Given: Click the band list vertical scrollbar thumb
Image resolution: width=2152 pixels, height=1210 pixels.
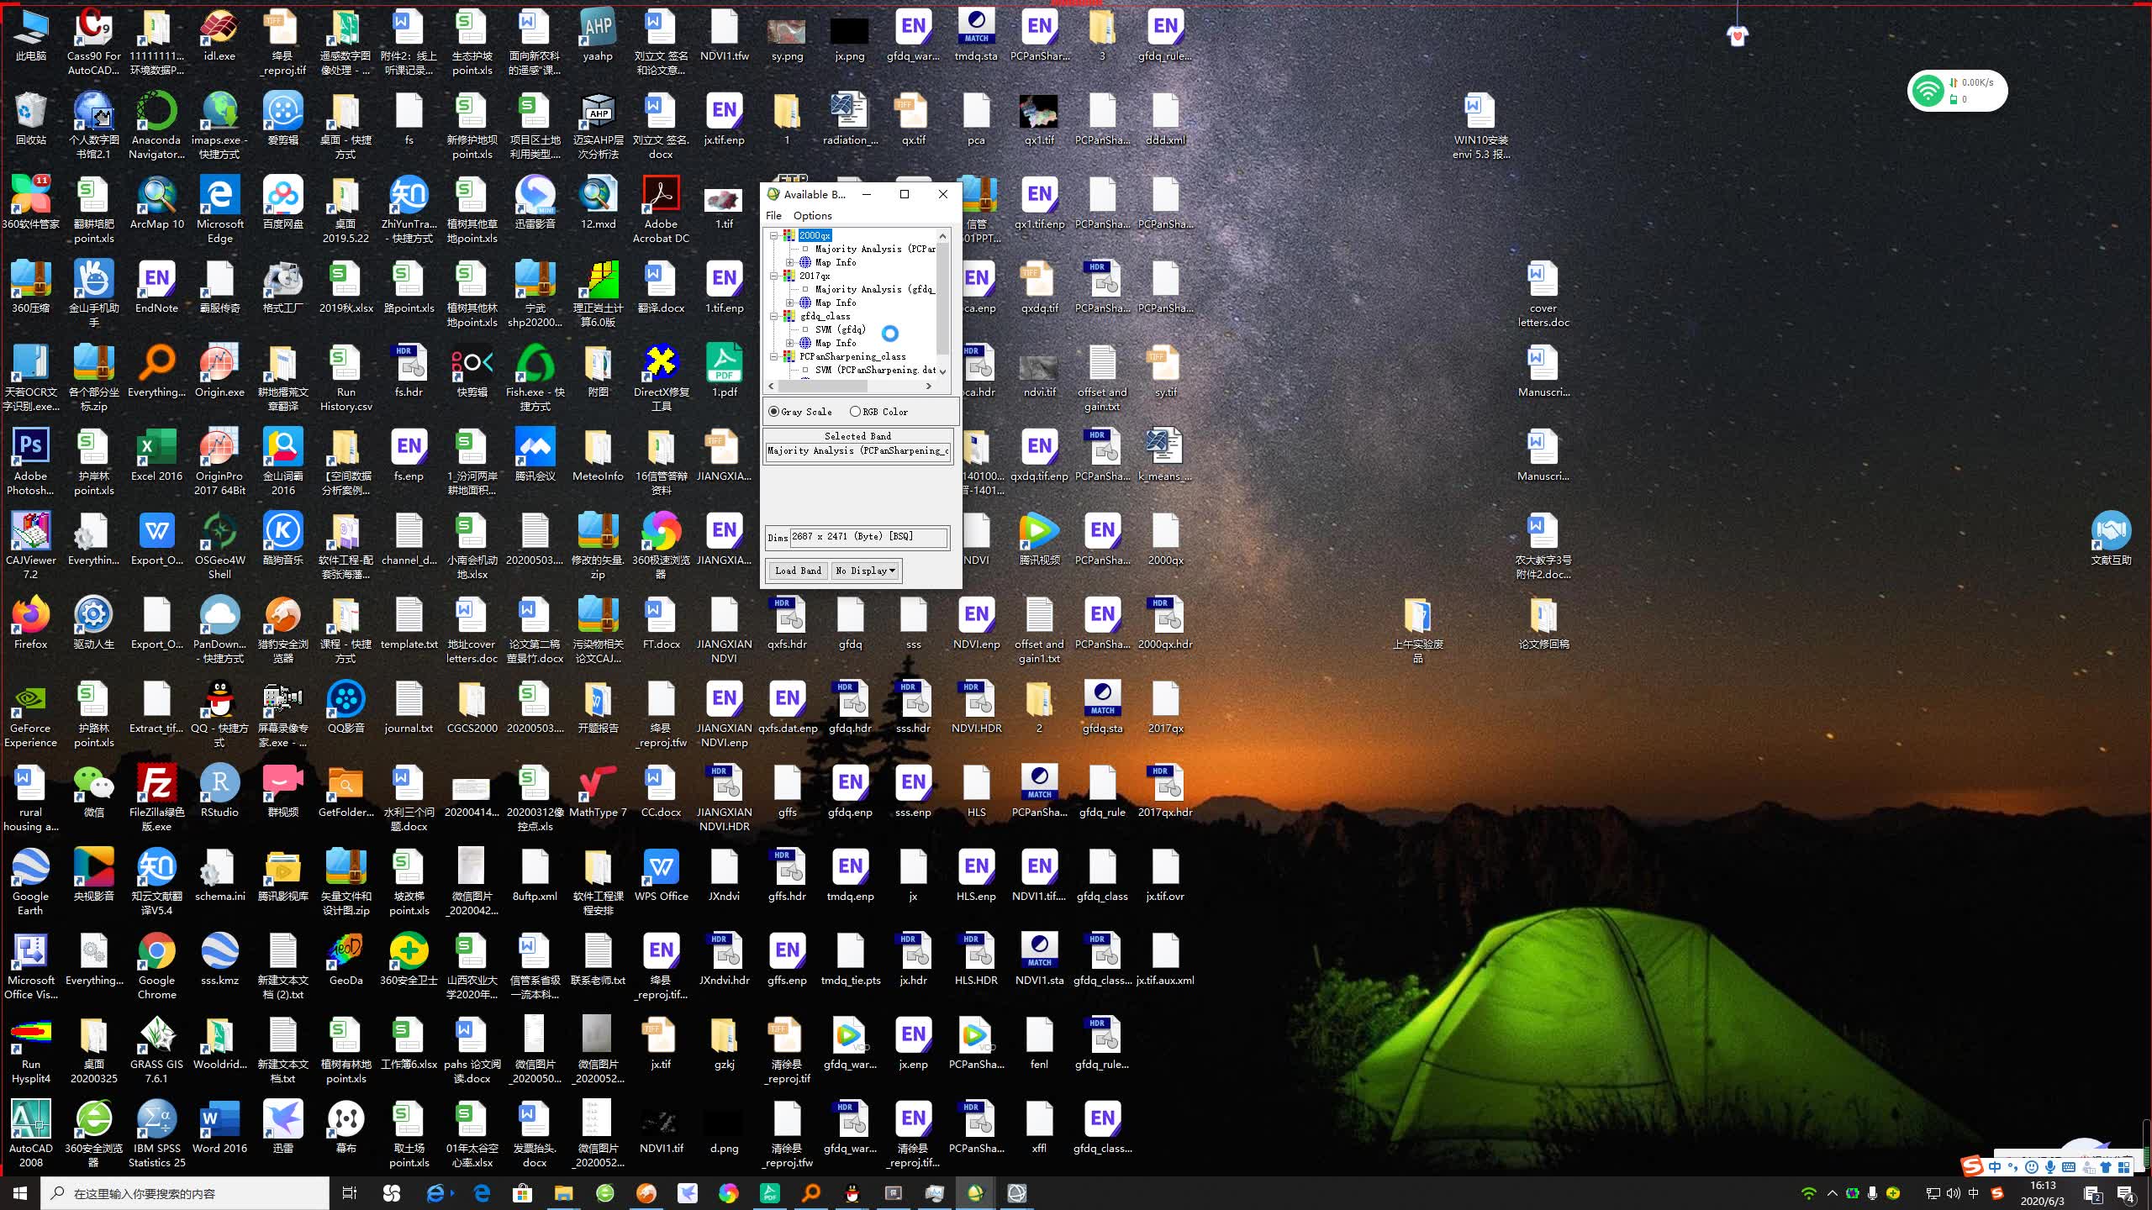Looking at the screenshot, I should click(942, 298).
